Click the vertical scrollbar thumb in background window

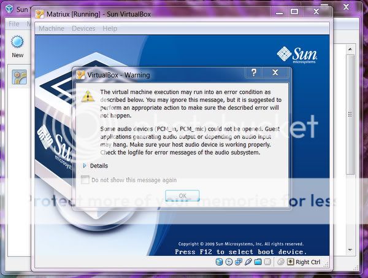(350, 115)
